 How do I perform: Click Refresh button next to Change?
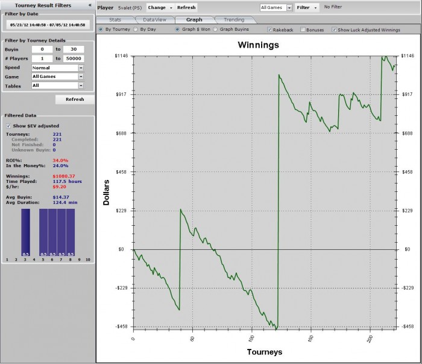point(186,7)
